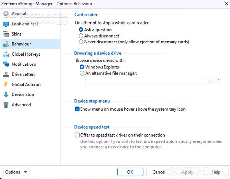
Task: Click the Behaviour user icon
Action: [x=6, y=44]
